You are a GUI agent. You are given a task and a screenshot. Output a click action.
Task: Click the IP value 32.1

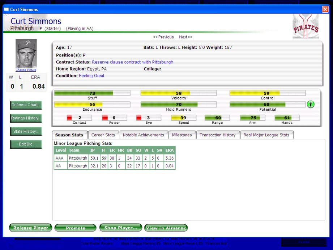(94, 166)
